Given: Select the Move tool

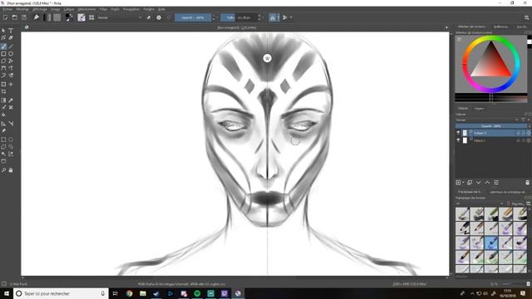Looking at the screenshot, I should tap(11, 85).
